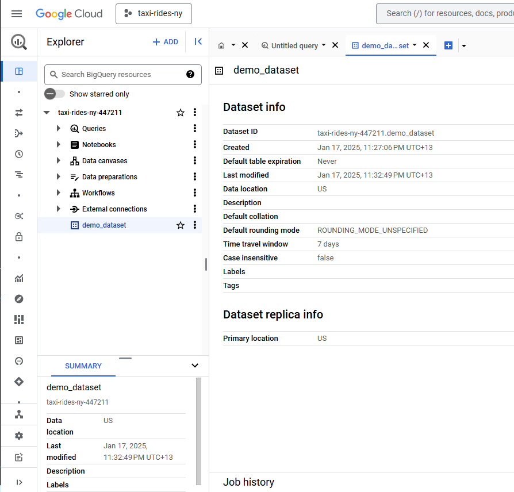The height and width of the screenshot is (492, 514).
Task: Open the main navigation hamburger menu
Action: pyautogui.click(x=17, y=14)
